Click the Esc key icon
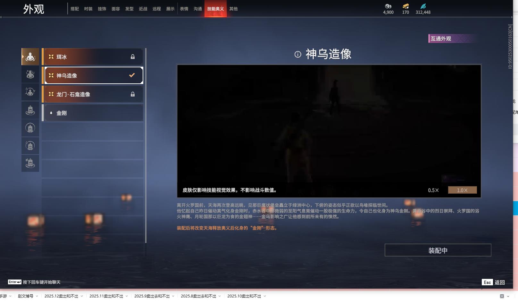 (487, 282)
